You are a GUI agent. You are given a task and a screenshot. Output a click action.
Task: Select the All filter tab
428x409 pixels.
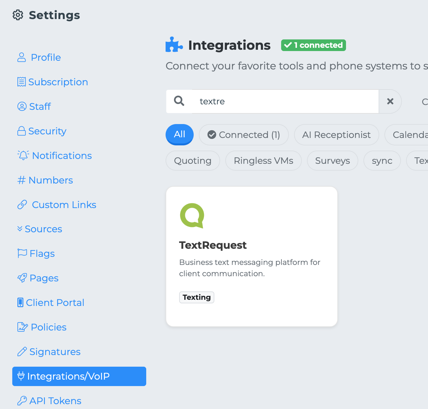(179, 134)
